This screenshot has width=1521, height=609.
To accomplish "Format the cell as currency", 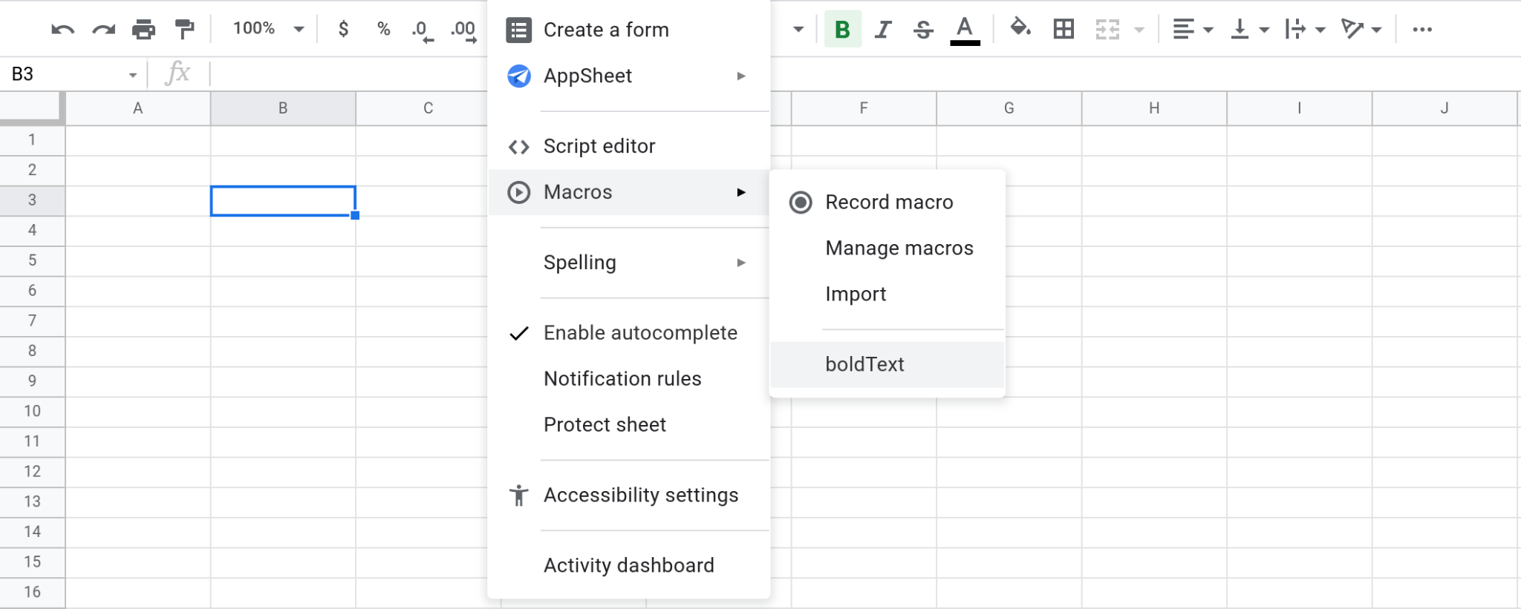I will click(x=343, y=29).
